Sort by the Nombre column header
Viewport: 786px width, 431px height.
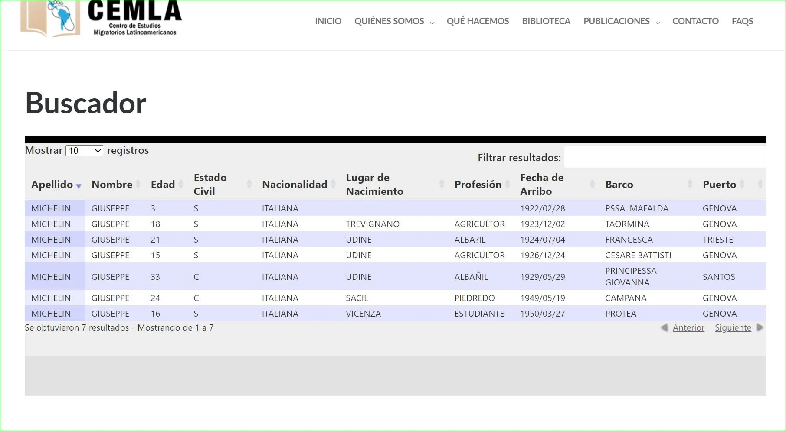pos(112,185)
